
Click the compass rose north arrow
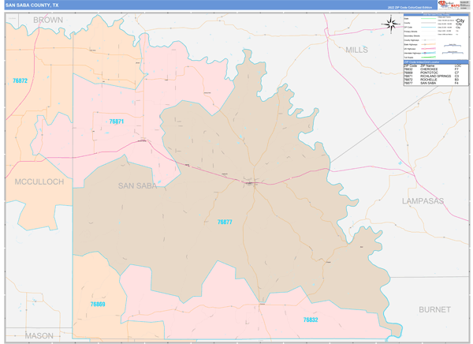coord(391,24)
